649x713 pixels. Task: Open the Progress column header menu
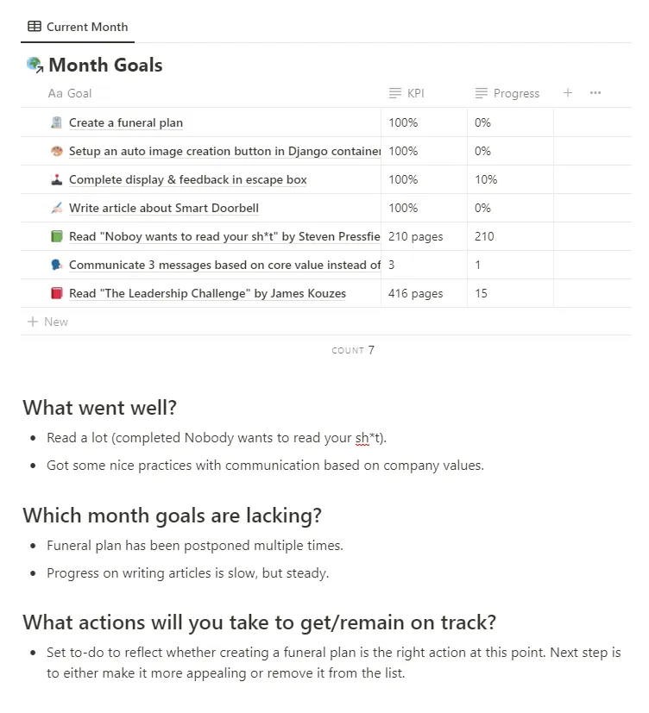tap(507, 93)
